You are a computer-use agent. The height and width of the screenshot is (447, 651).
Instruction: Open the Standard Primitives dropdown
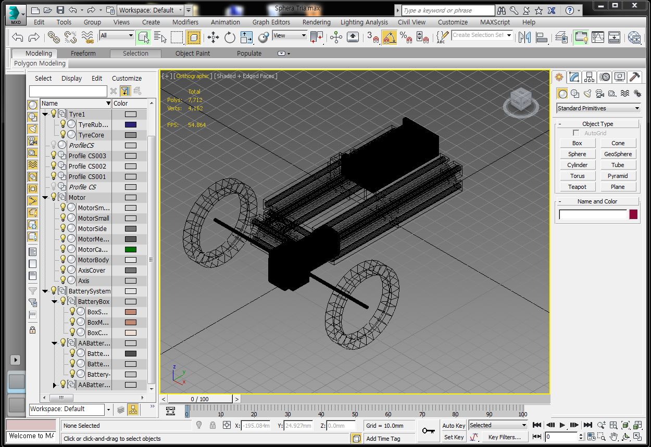pos(597,108)
